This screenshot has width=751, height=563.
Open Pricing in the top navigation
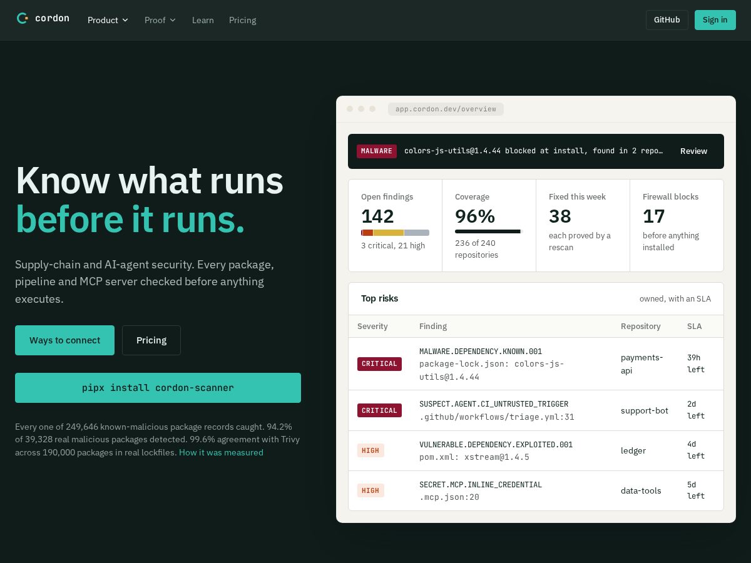point(242,20)
